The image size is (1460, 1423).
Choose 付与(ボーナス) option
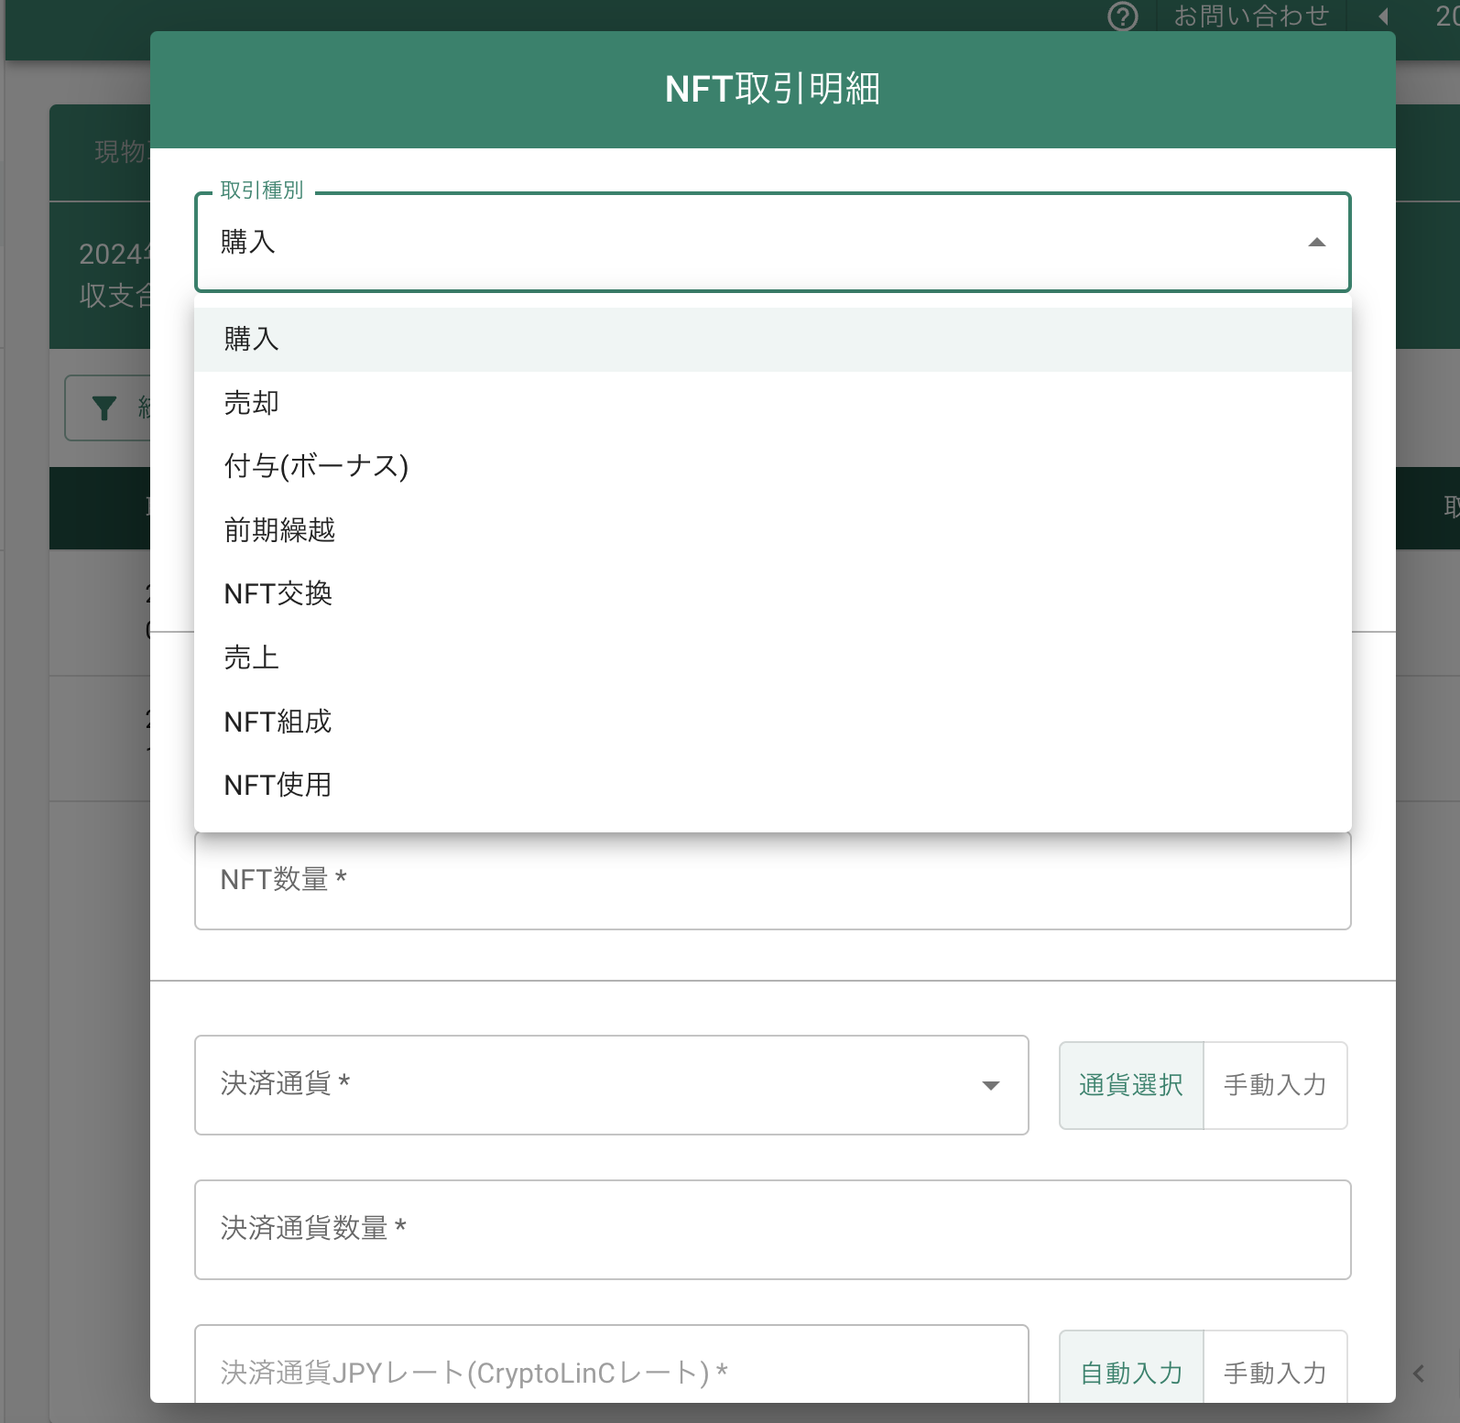tap(772, 467)
